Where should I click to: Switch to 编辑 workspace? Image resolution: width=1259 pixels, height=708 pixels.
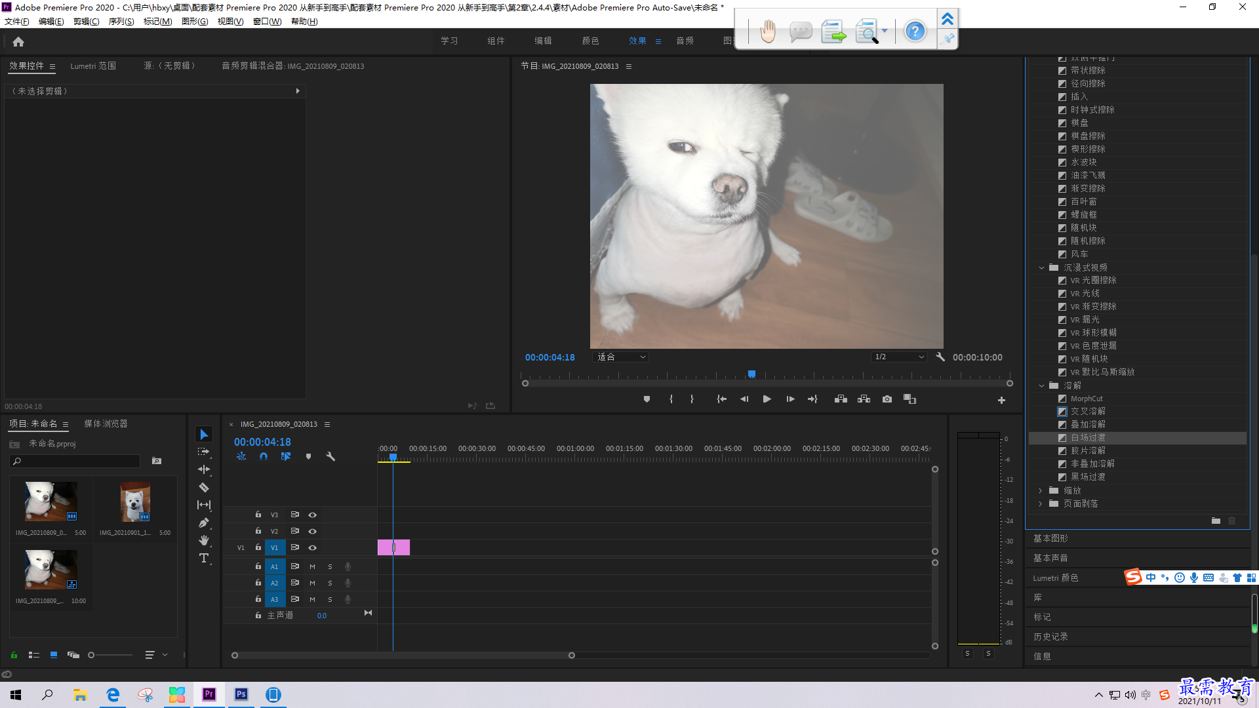(x=543, y=41)
